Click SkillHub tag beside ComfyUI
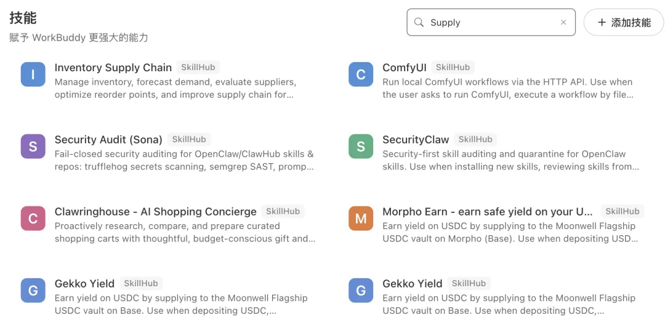 point(453,68)
